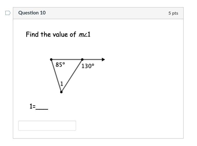Click the answer text input box
This screenshot has width=197, height=146.
coord(47,126)
